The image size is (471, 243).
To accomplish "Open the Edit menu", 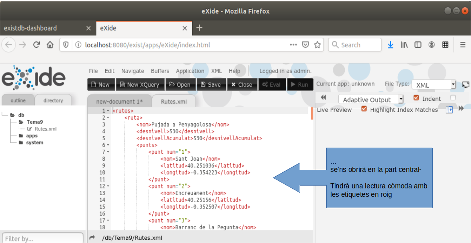I will coord(110,71).
